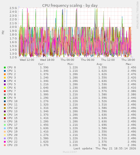
Task: Click the 'Thu 06:00' x-axis label
Action: coord(88,60)
